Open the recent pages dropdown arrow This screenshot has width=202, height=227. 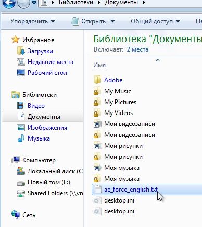pyautogui.click(x=34, y=3)
